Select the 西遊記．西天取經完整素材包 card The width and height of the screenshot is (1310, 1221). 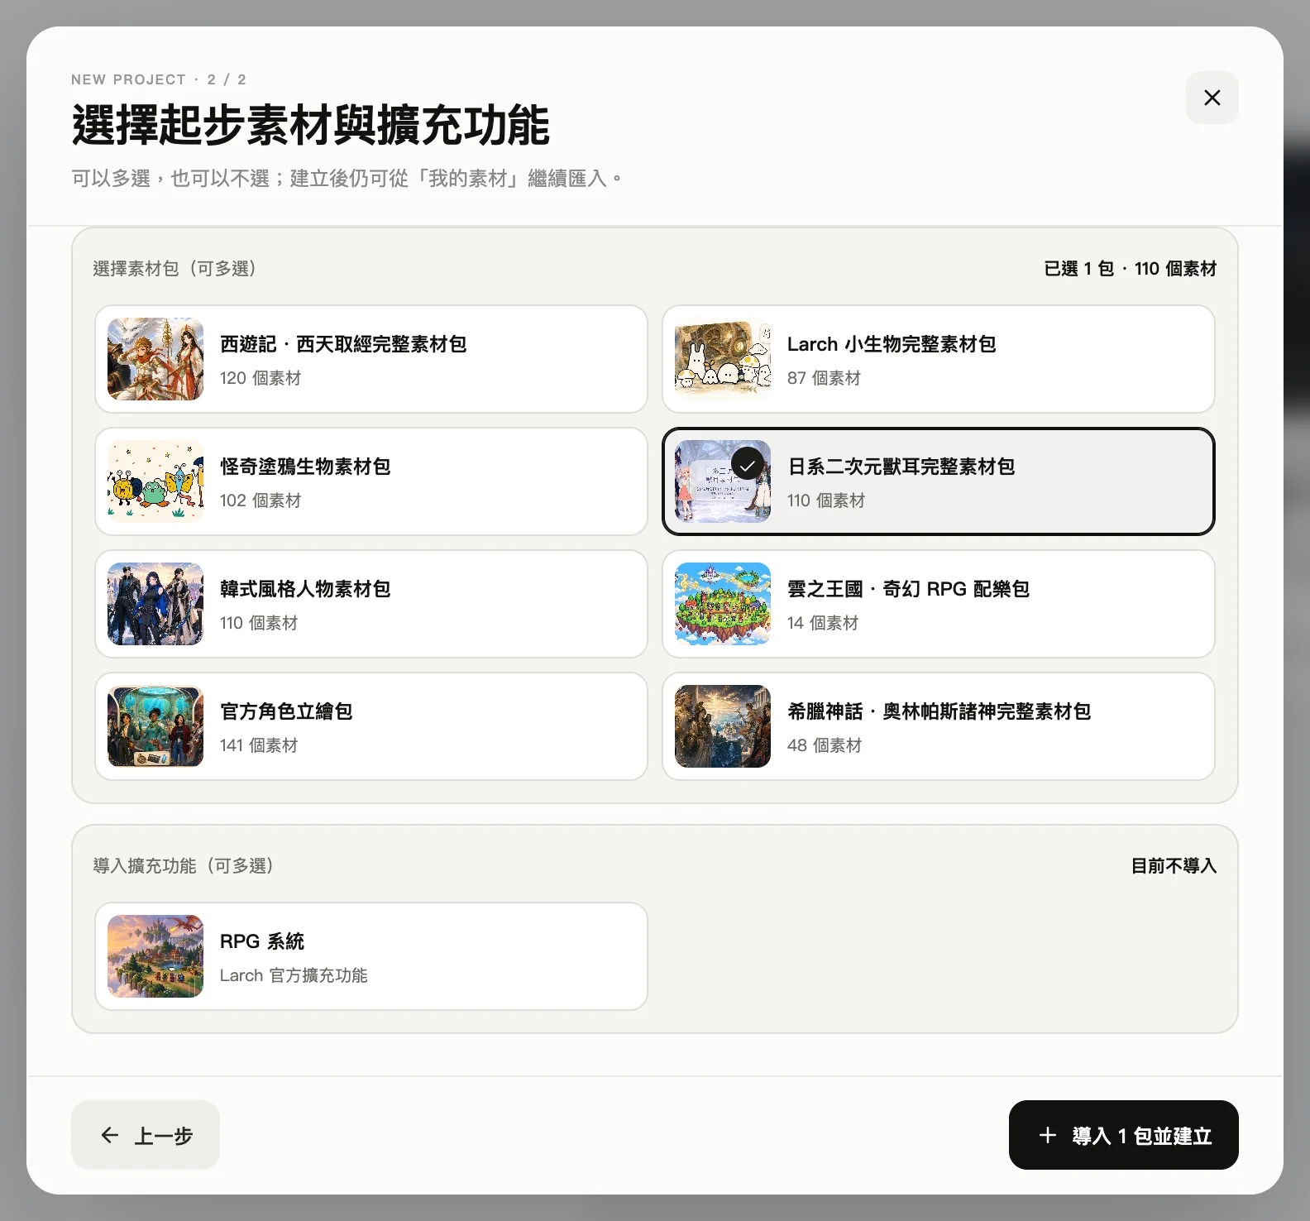(371, 359)
